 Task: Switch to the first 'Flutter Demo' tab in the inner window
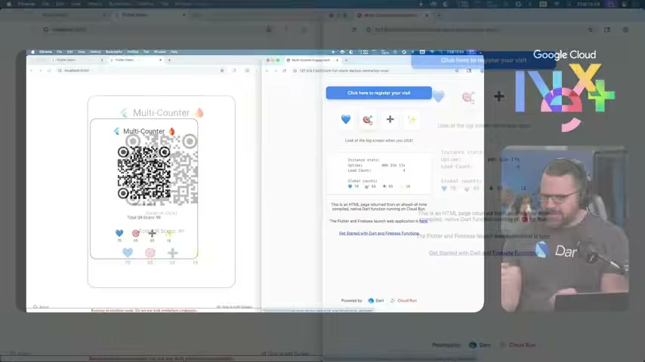78,60
